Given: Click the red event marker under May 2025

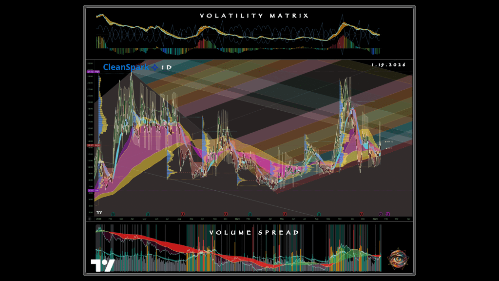Looking at the screenshot, I should pos(284,214).
